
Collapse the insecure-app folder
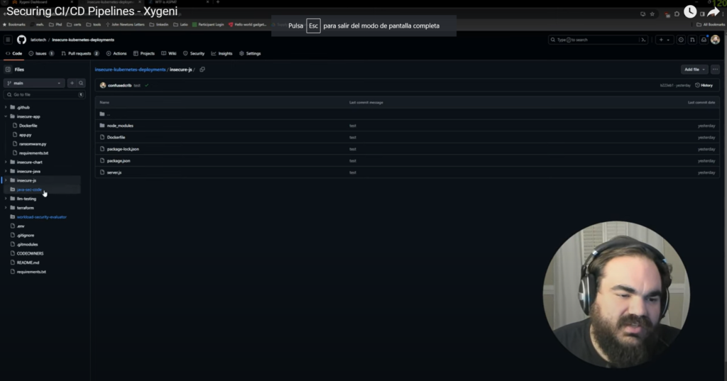[6, 116]
